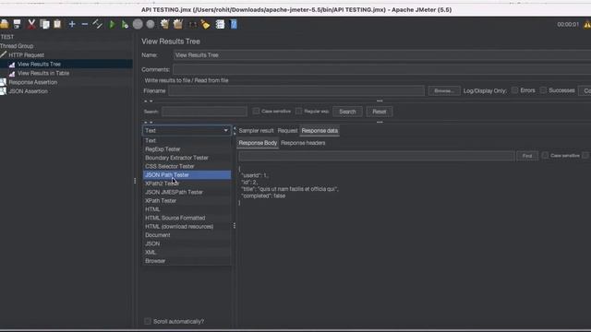Click the View Results Tree listener icon
This screenshot has width=591, height=332.
12,65
